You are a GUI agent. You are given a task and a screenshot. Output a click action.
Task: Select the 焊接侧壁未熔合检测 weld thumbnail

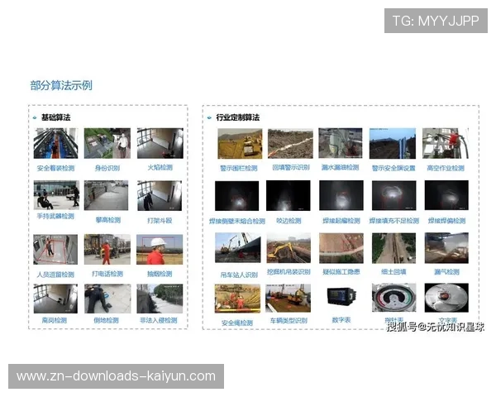[x=237, y=196]
